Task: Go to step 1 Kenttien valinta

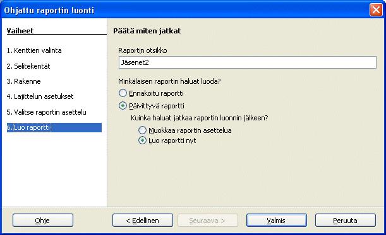Action: (x=34, y=50)
